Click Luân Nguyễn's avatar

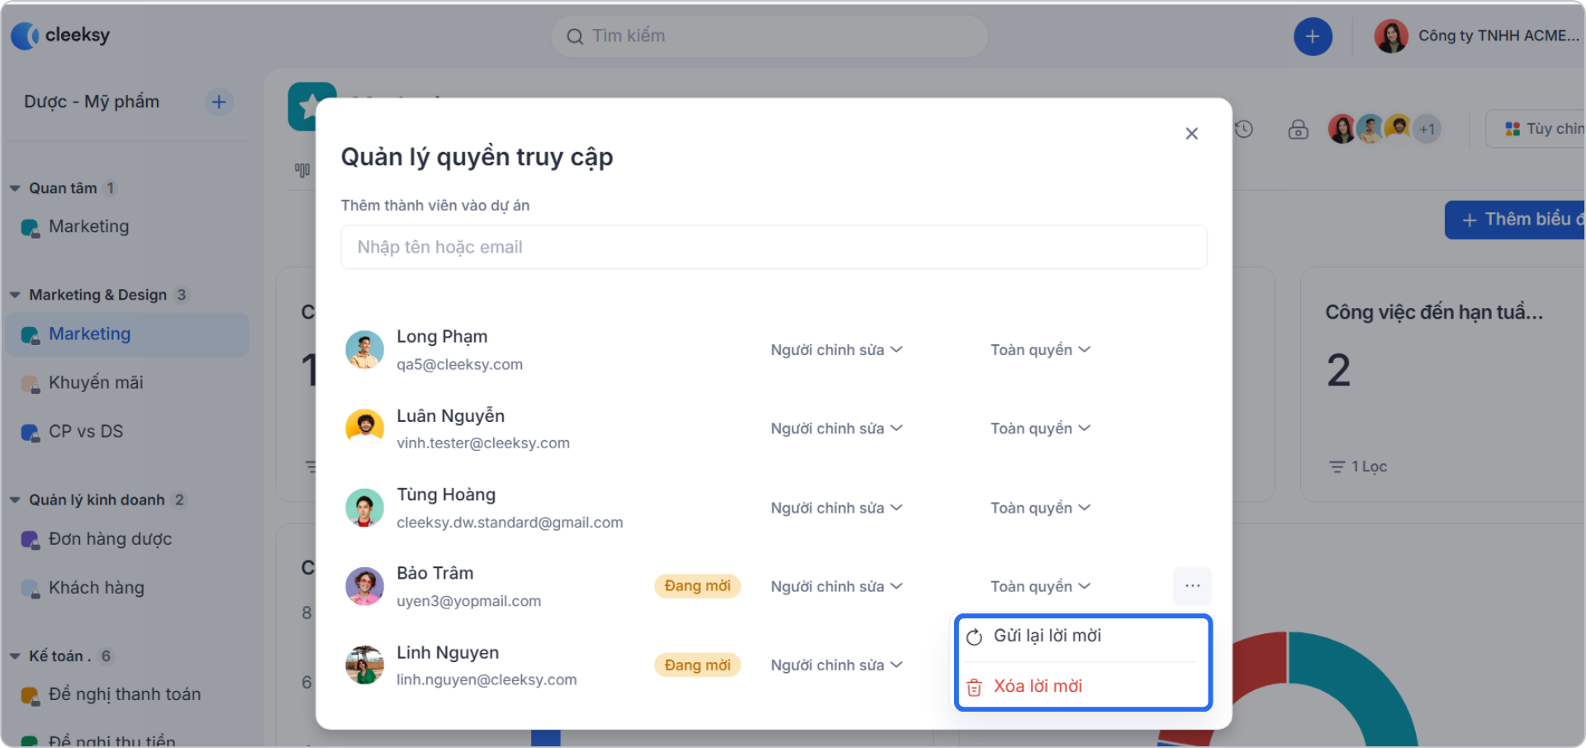point(364,428)
